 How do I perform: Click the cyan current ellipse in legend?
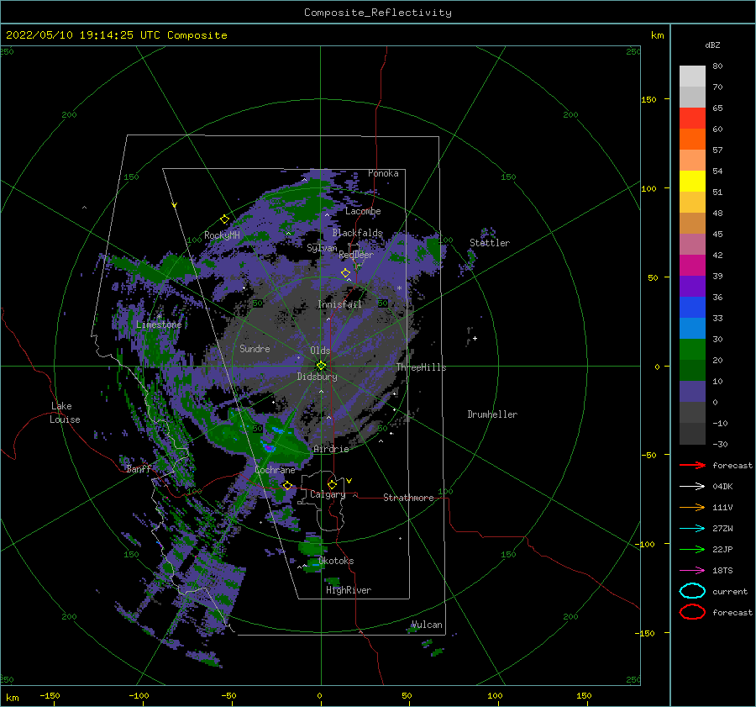(692, 591)
